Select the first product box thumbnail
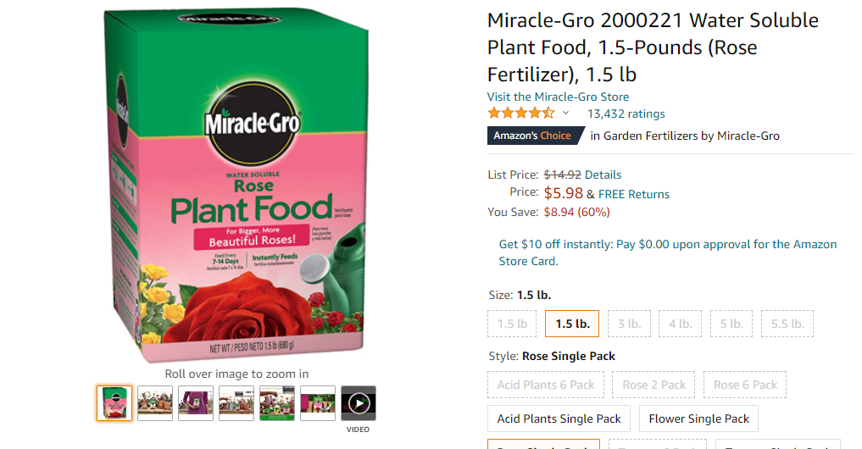This screenshot has height=449, width=862. [114, 403]
